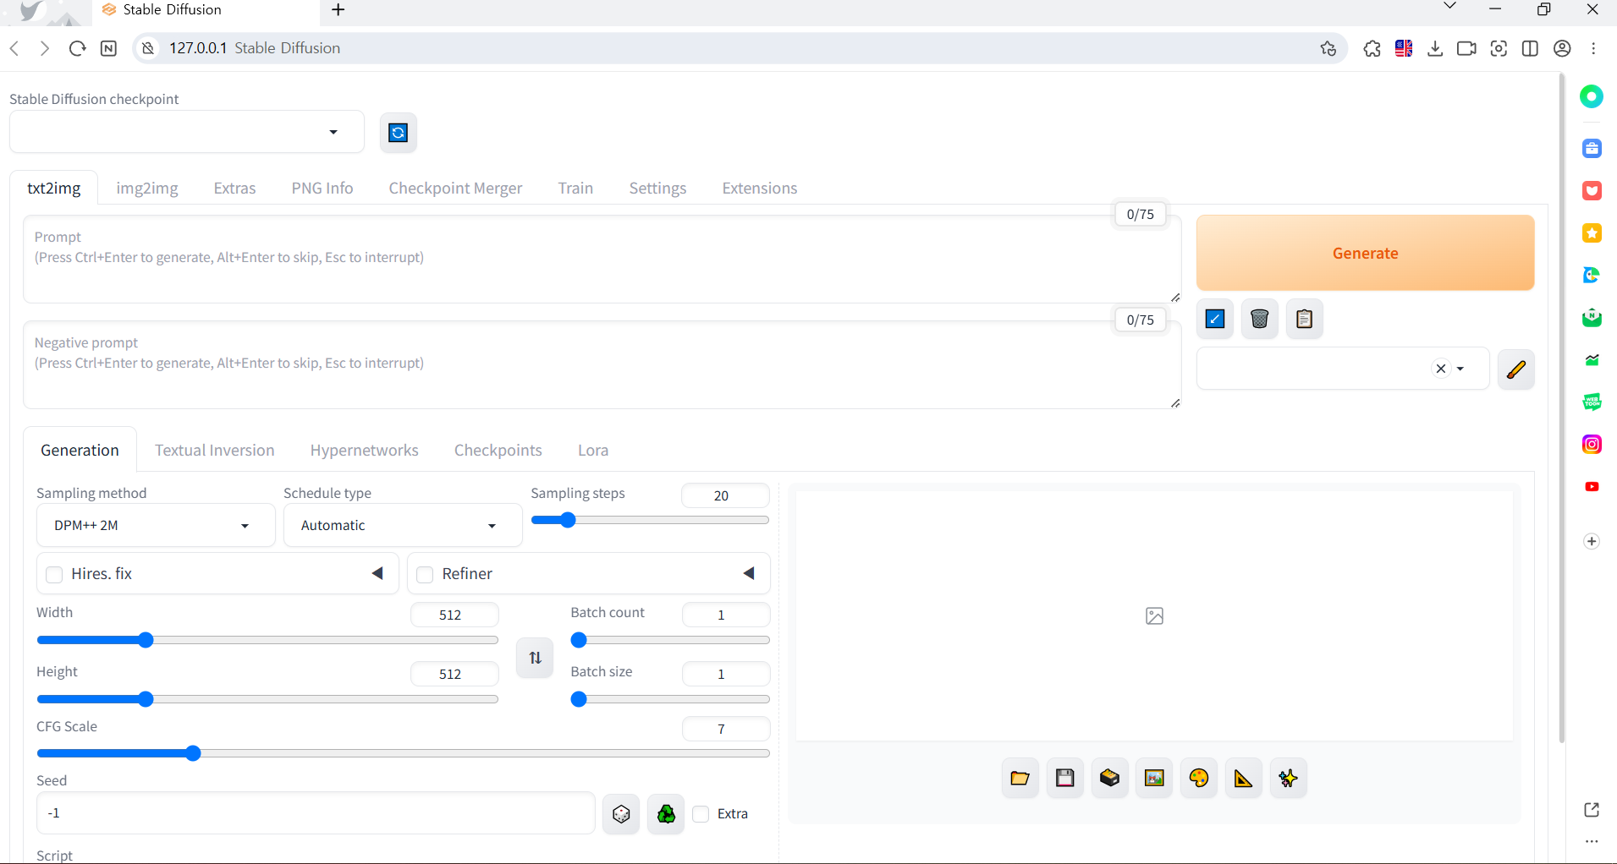Clear prompt with the trash can icon
This screenshot has height=864, width=1617.
click(x=1259, y=319)
